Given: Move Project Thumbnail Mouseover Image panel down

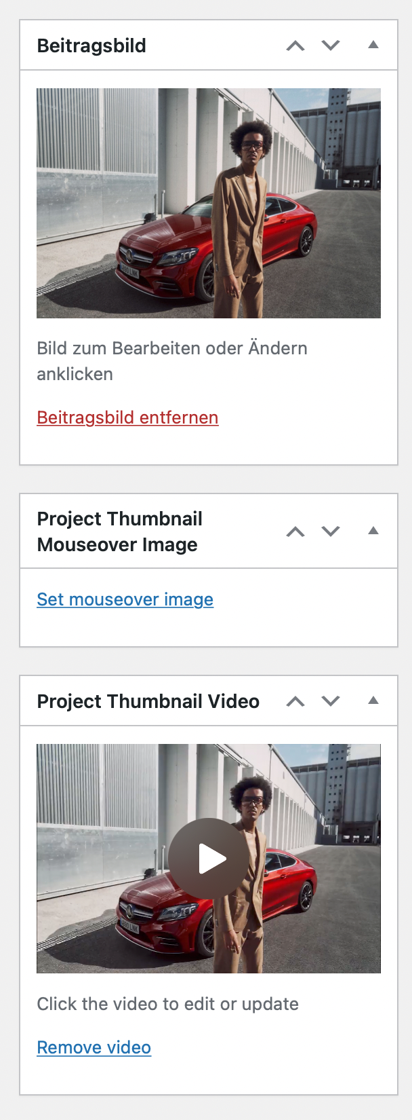Looking at the screenshot, I should pyautogui.click(x=331, y=531).
